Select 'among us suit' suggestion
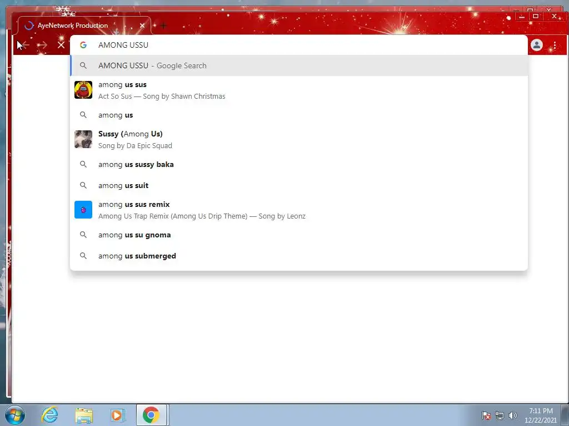The height and width of the screenshot is (426, 569). click(298, 185)
